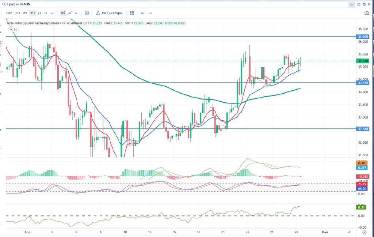The width and height of the screenshot is (374, 237).
Task: Switch to the line chart type icon
Action: [70, 13]
